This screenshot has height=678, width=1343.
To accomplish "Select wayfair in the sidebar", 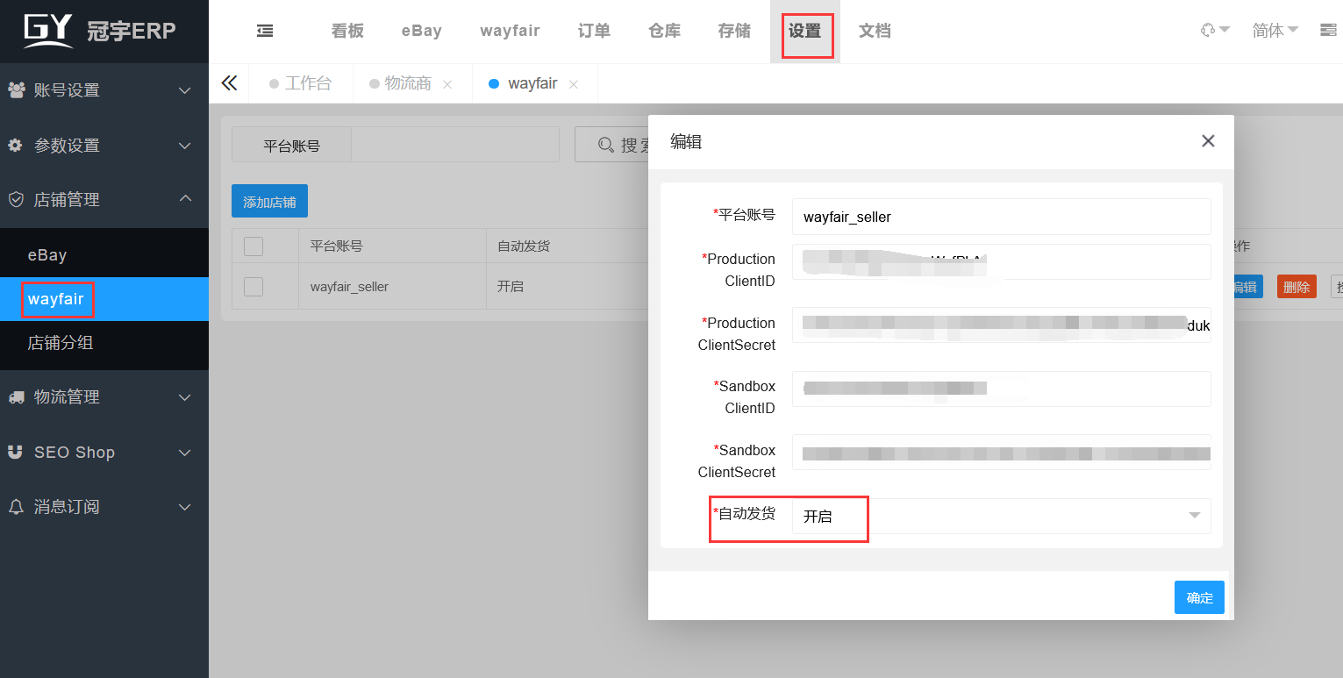I will (104, 299).
